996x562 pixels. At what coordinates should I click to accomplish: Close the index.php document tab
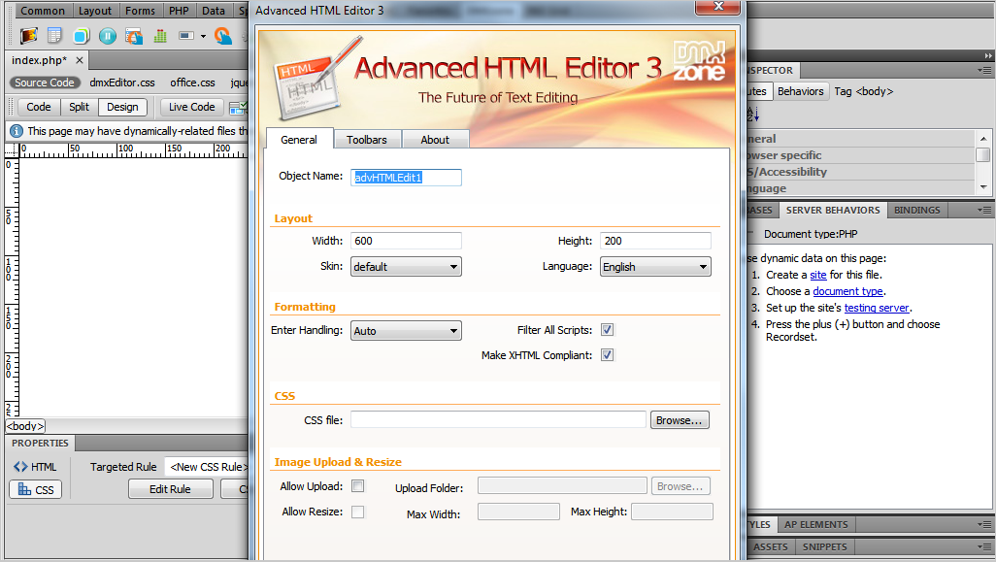[80, 60]
